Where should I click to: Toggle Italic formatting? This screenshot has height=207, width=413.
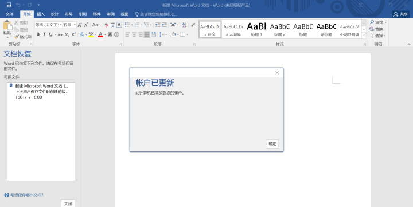pos(44,34)
